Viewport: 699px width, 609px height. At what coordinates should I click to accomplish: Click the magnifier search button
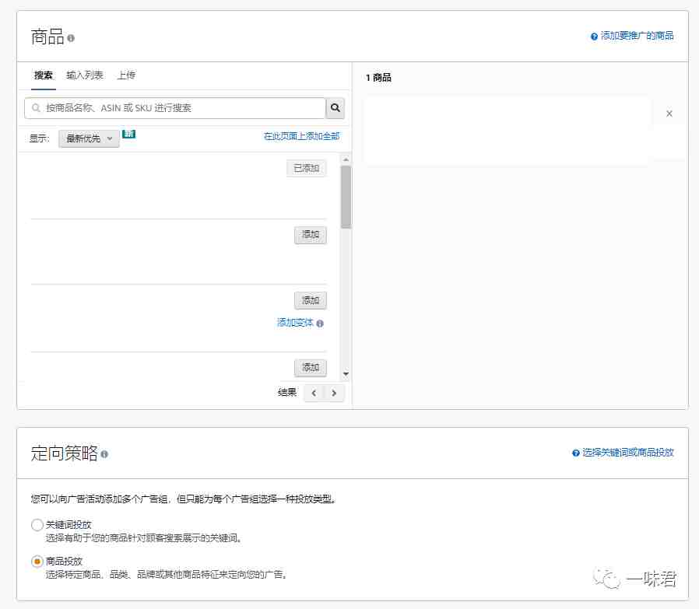(335, 108)
